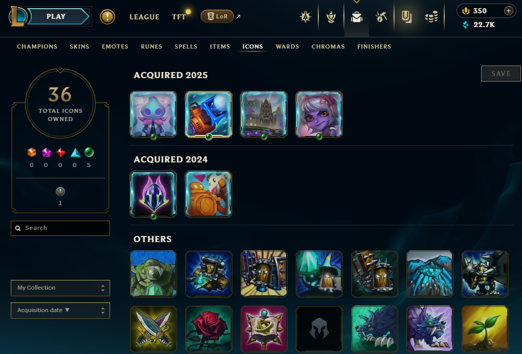This screenshot has height=354, width=522.
Task: Launch LoR from the top bar
Action: (217, 16)
